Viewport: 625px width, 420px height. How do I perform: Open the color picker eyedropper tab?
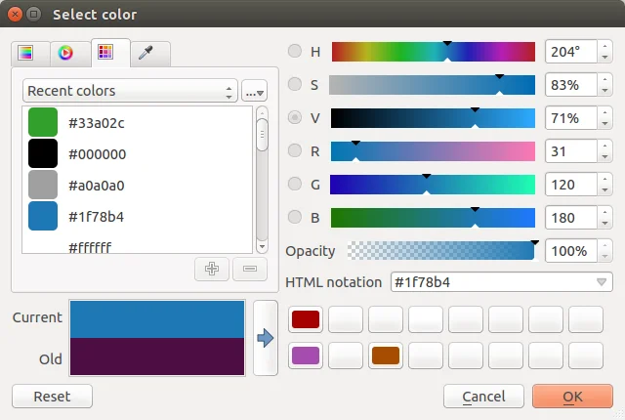click(146, 54)
